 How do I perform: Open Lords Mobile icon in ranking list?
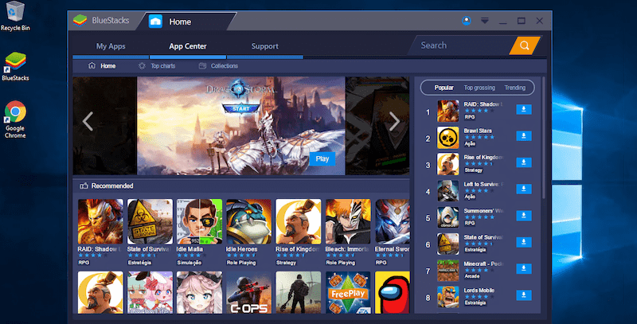click(447, 297)
